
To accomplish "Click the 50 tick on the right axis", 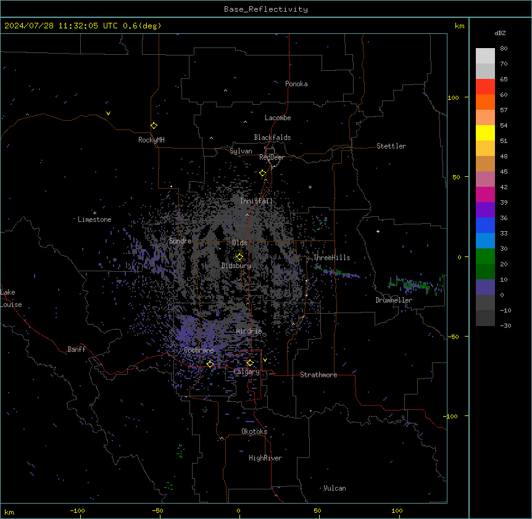I will coord(456,177).
